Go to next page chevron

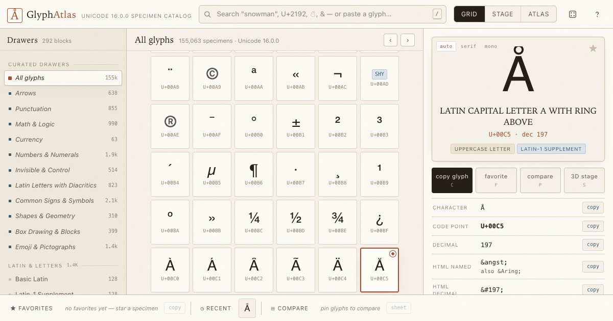(408, 40)
